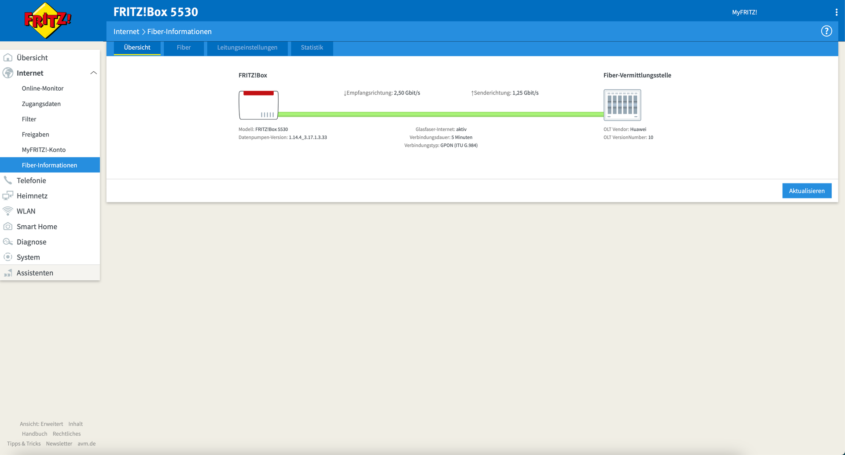Open the Statistik tab

312,48
